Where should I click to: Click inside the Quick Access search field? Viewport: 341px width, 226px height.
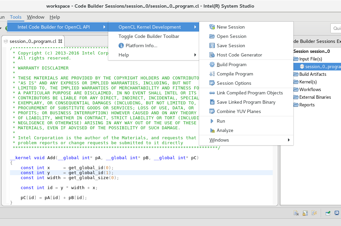point(336,28)
